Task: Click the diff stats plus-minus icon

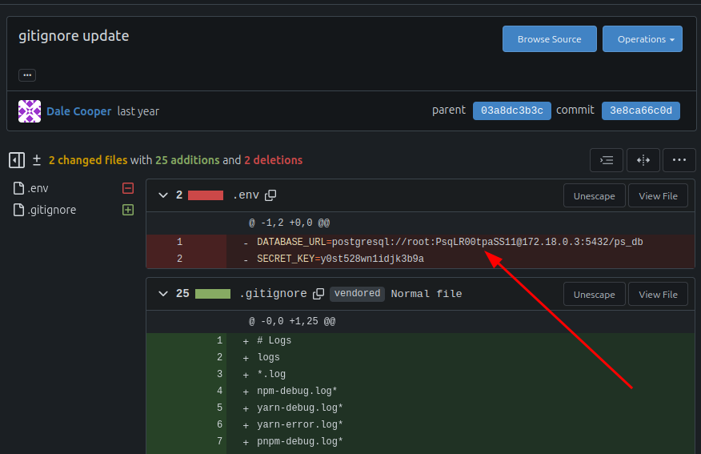Action: pyautogui.click(x=37, y=160)
